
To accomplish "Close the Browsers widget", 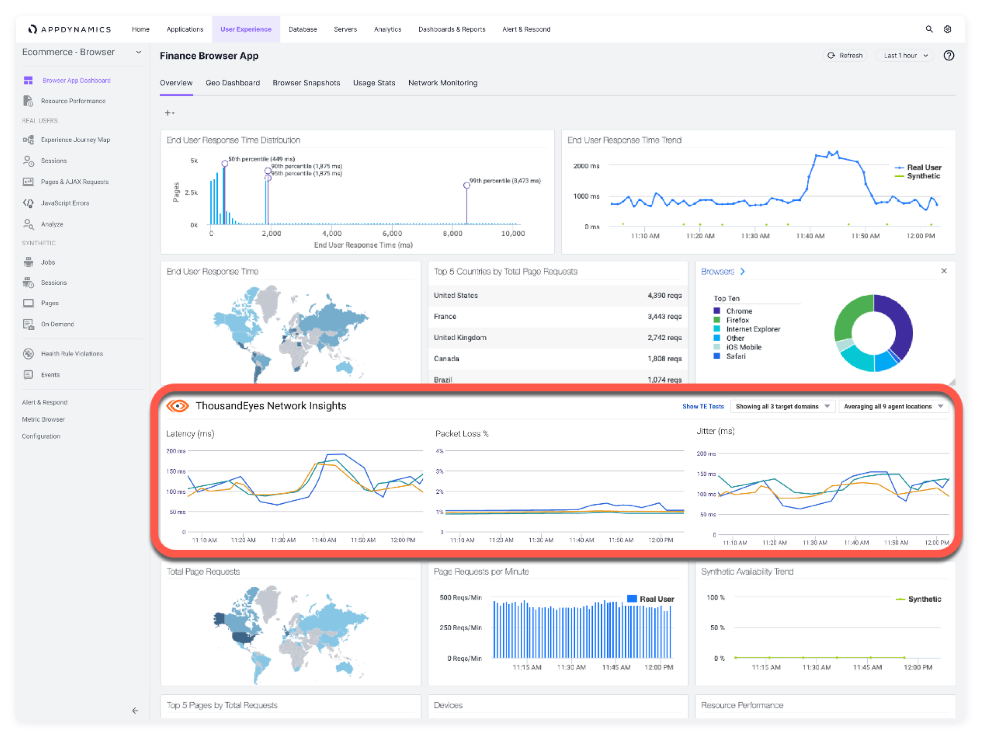I will 944,271.
